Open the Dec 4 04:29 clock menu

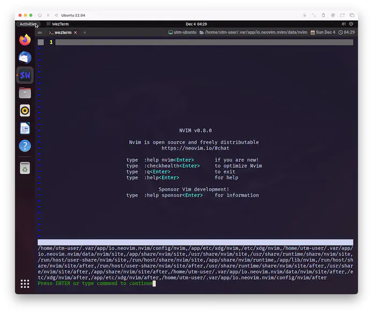tap(196, 24)
